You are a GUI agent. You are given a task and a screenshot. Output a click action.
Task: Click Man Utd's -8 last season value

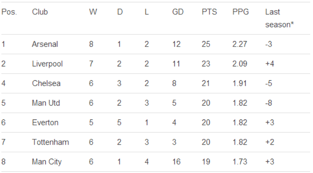[x=268, y=103]
